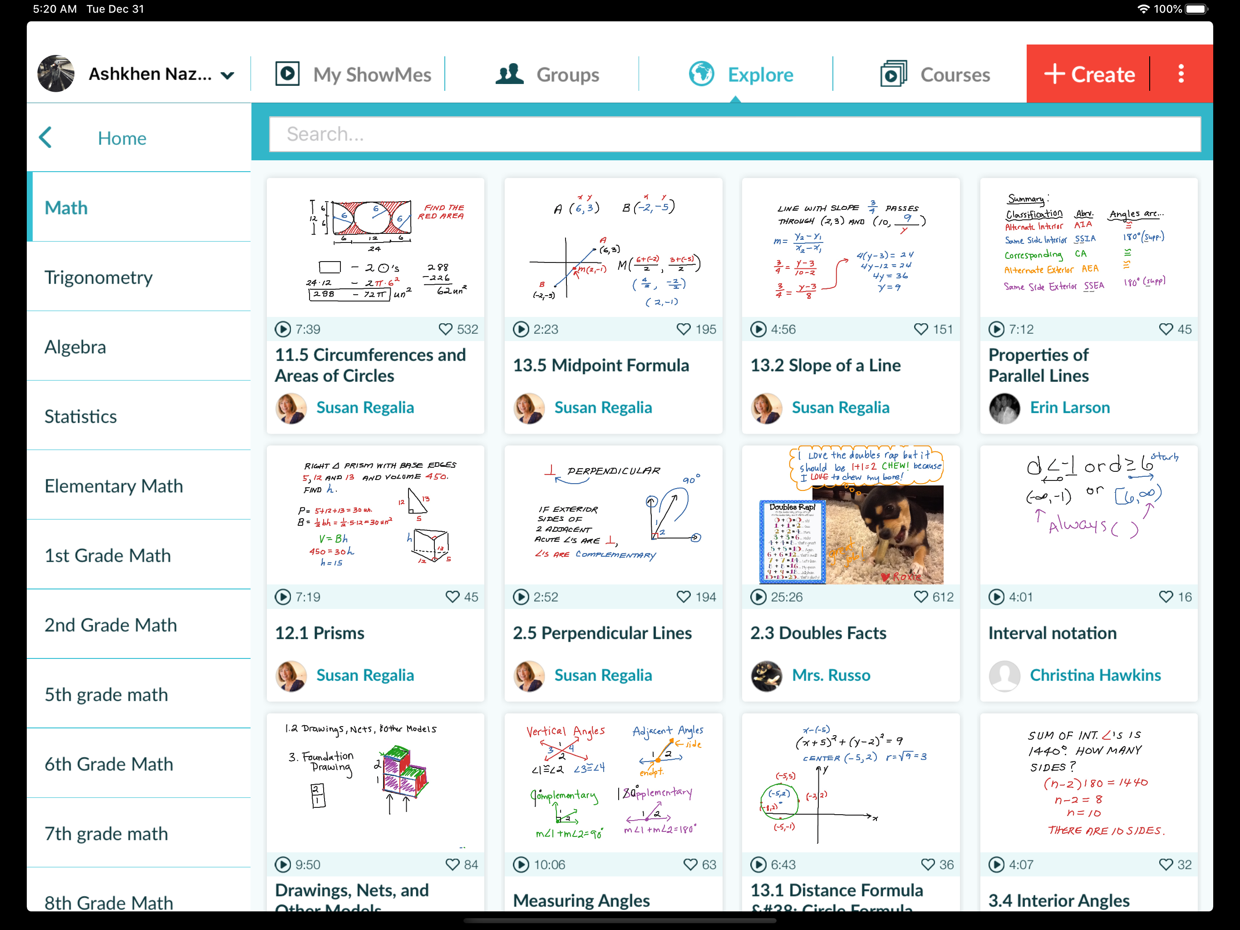This screenshot has width=1240, height=930.
Task: Switch to Groups tab
Action: pos(547,74)
